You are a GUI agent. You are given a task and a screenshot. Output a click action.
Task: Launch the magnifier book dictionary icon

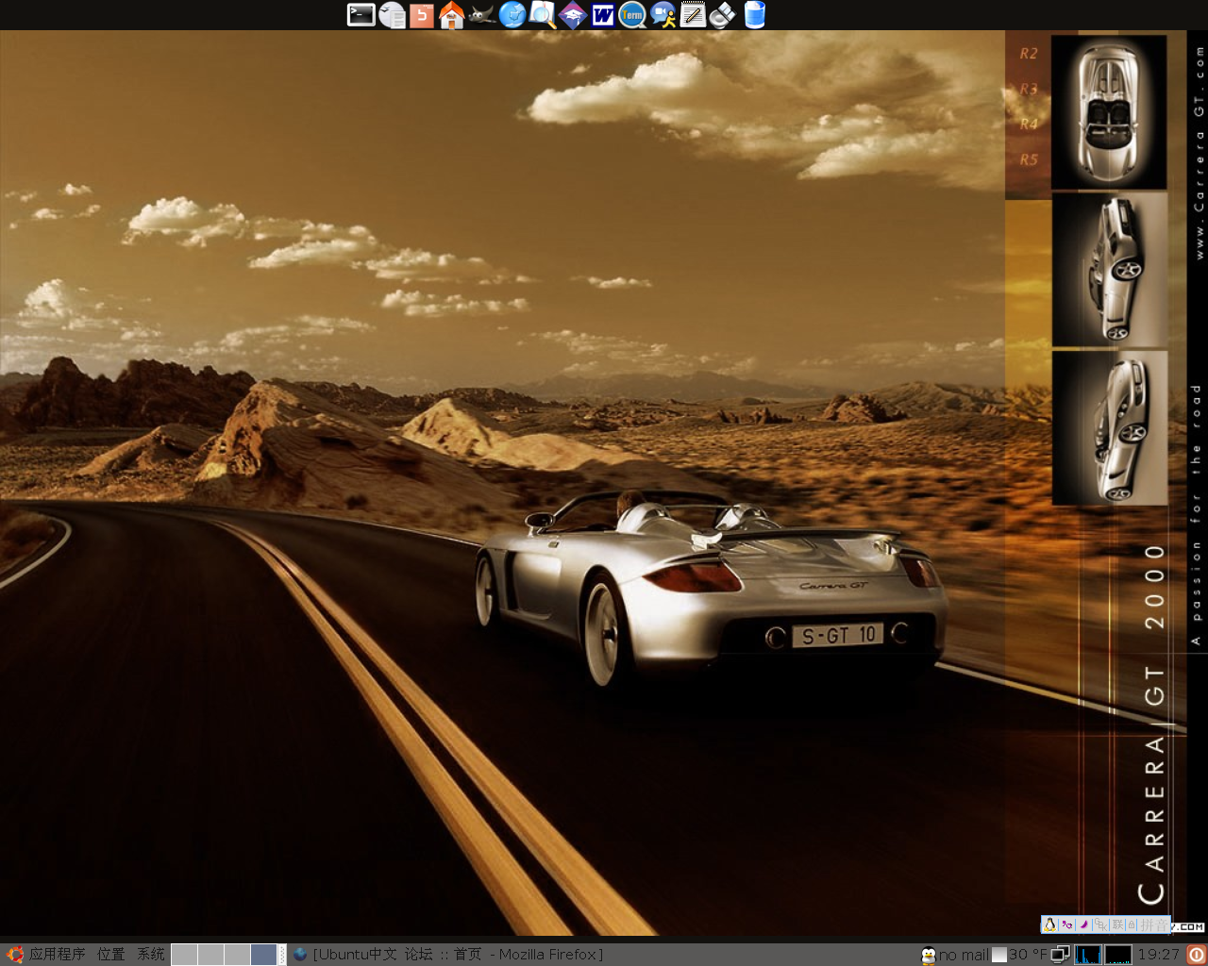coord(543,14)
